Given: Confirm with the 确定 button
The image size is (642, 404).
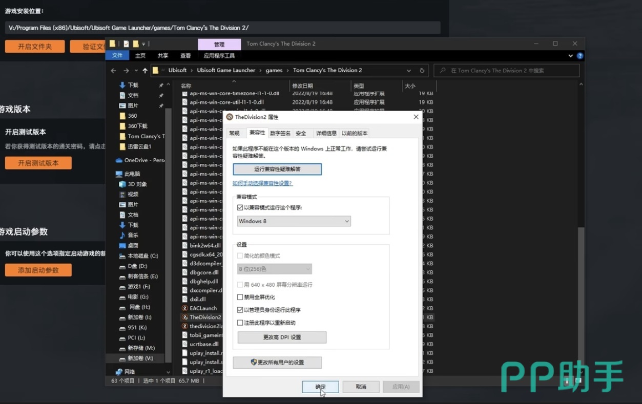Looking at the screenshot, I should point(320,387).
